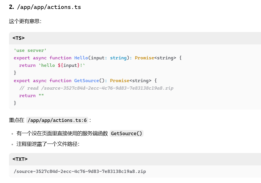Click the 'use server' directive line
Image resolution: width=261 pixels, height=183 pixels.
pyautogui.click(x=30, y=50)
